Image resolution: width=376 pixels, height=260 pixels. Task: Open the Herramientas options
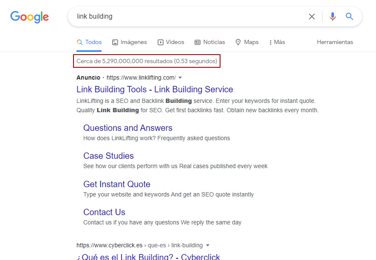click(x=335, y=42)
